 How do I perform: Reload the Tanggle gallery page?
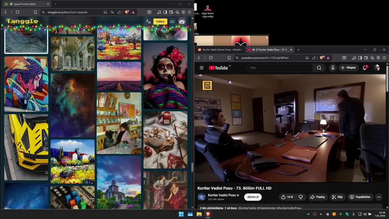(x=18, y=12)
